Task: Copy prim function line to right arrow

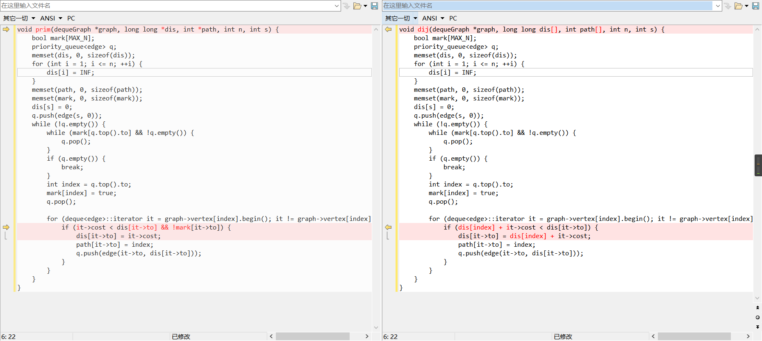Action: click(x=6, y=30)
